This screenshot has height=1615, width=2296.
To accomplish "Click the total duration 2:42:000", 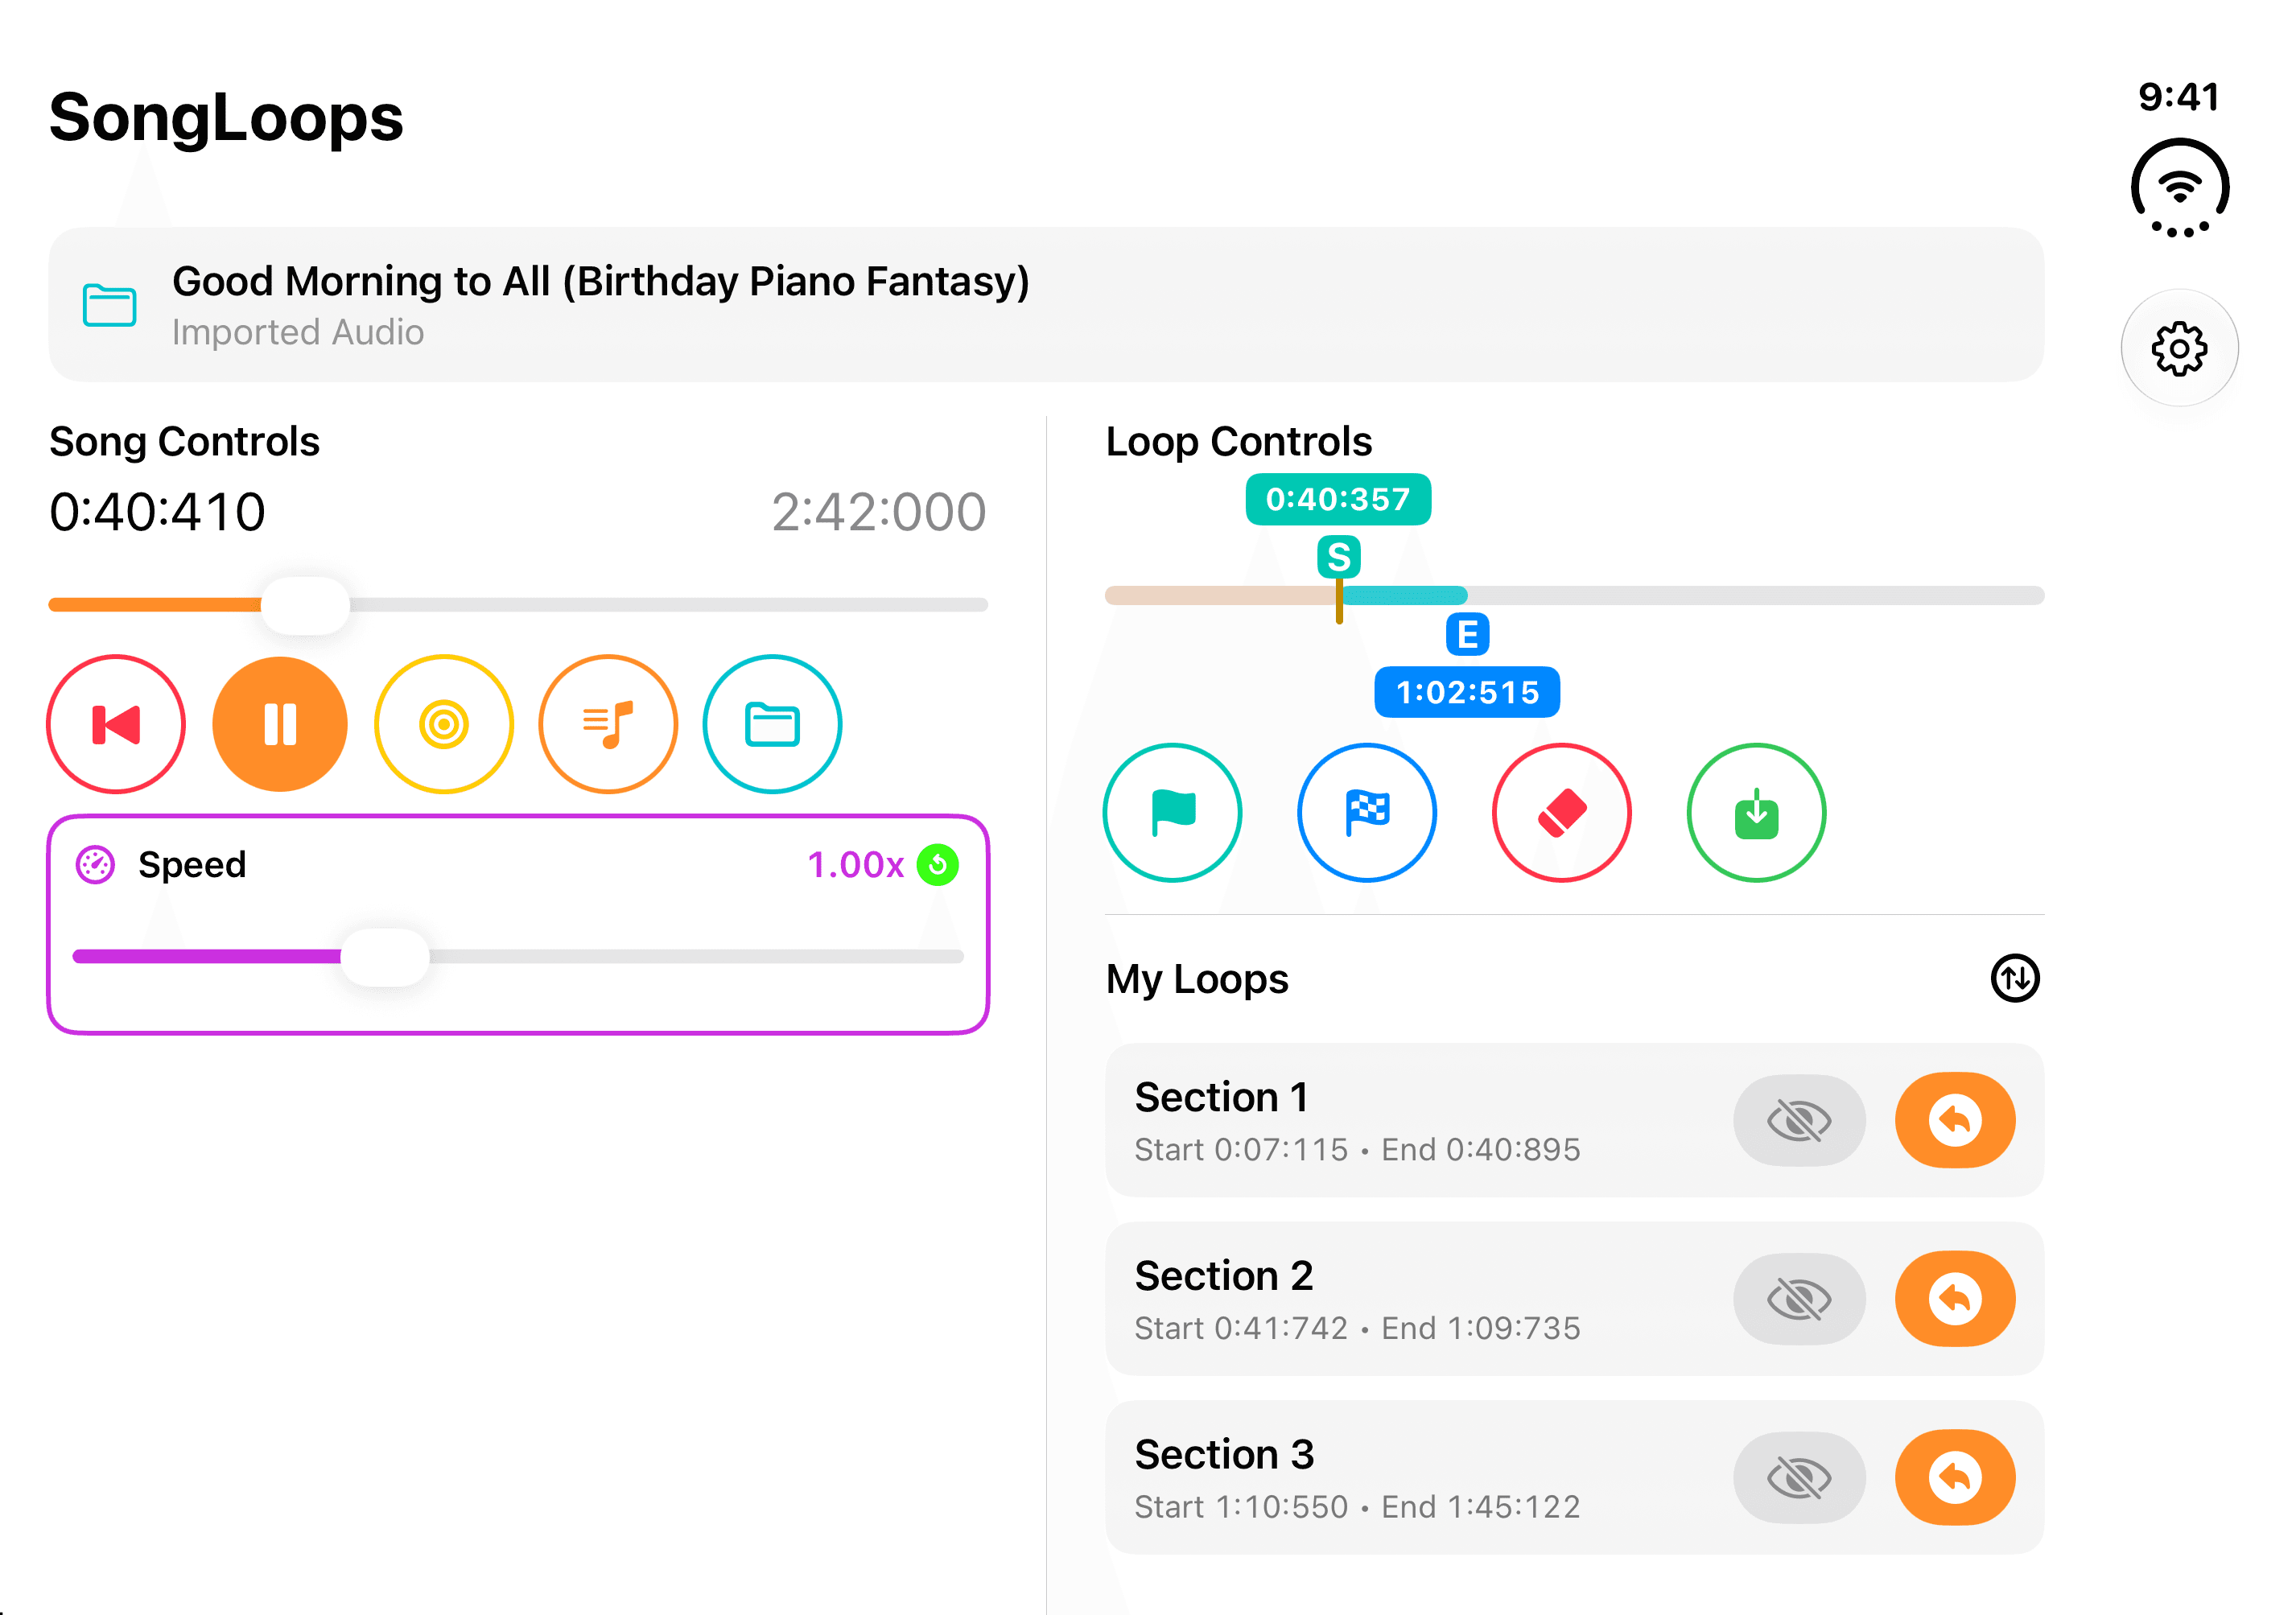I will (879, 512).
